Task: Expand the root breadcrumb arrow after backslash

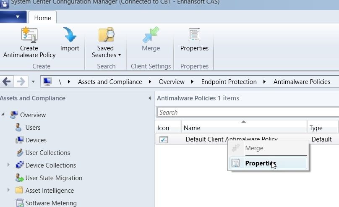Action: point(69,82)
